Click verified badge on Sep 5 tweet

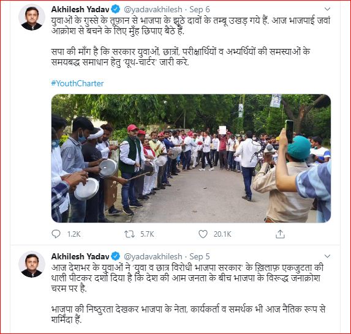[x=116, y=256]
